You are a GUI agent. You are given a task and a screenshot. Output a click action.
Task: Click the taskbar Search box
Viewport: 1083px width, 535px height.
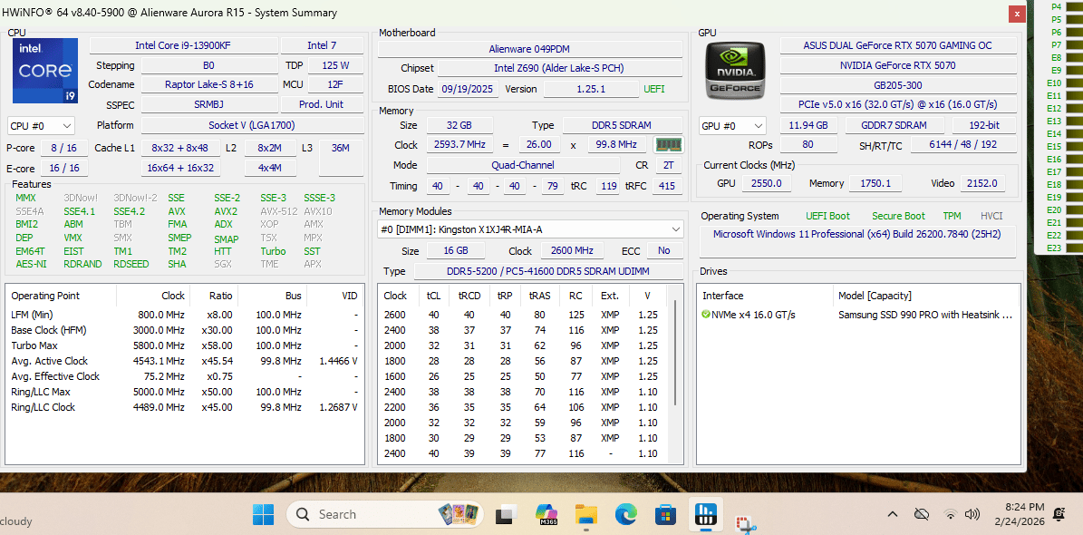coord(384,514)
